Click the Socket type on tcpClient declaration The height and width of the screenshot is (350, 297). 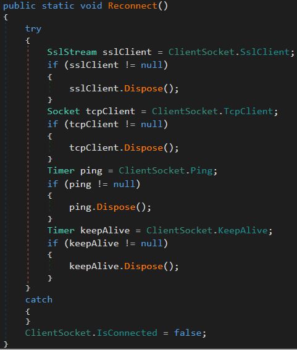click(x=64, y=111)
